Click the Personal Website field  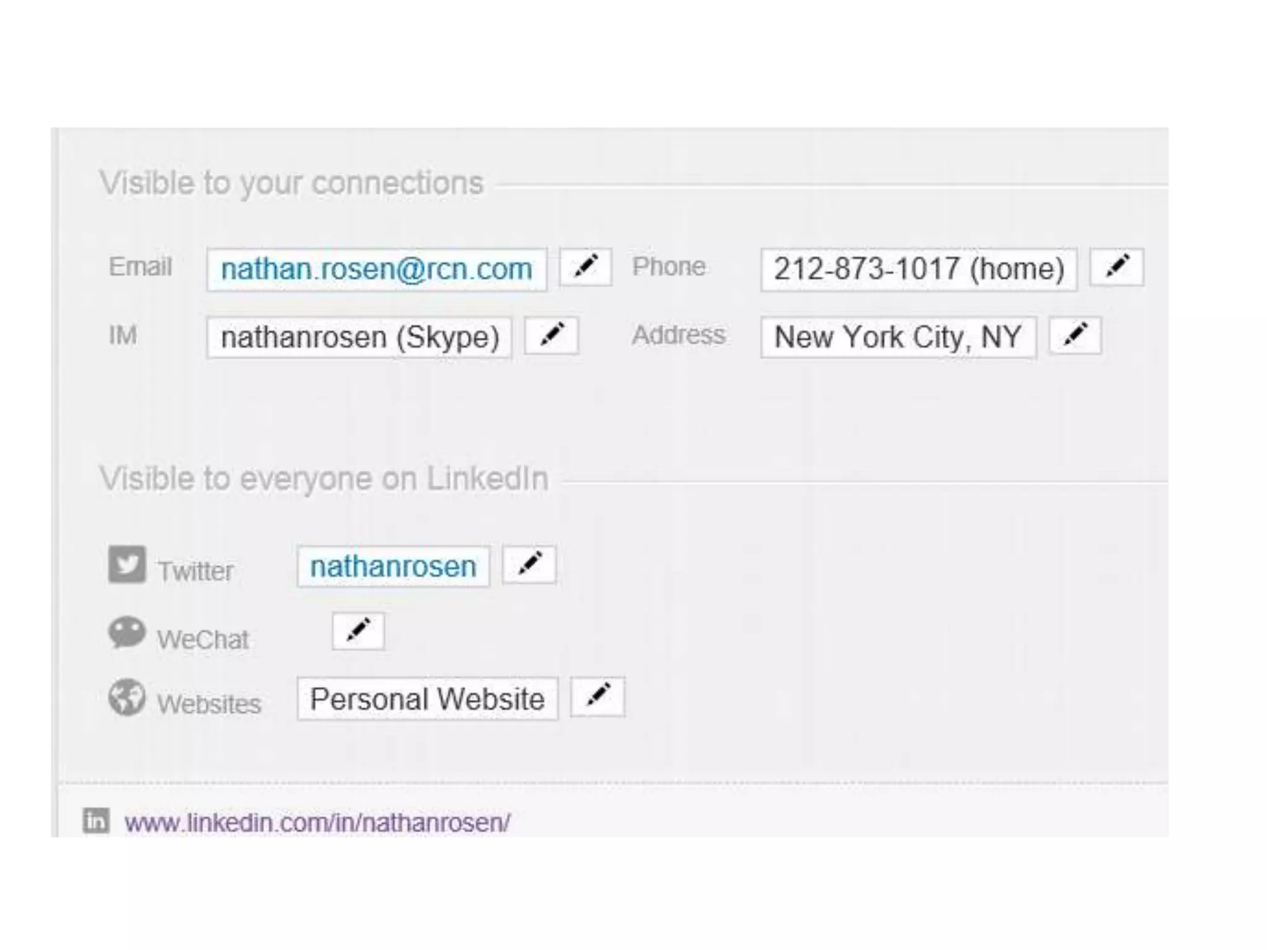point(427,700)
